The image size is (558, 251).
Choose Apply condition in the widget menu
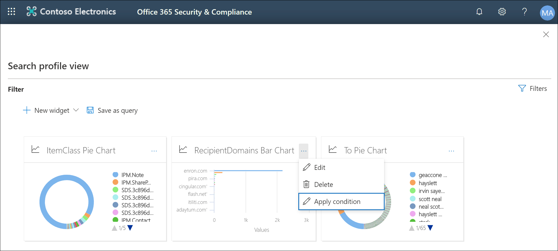341,202
